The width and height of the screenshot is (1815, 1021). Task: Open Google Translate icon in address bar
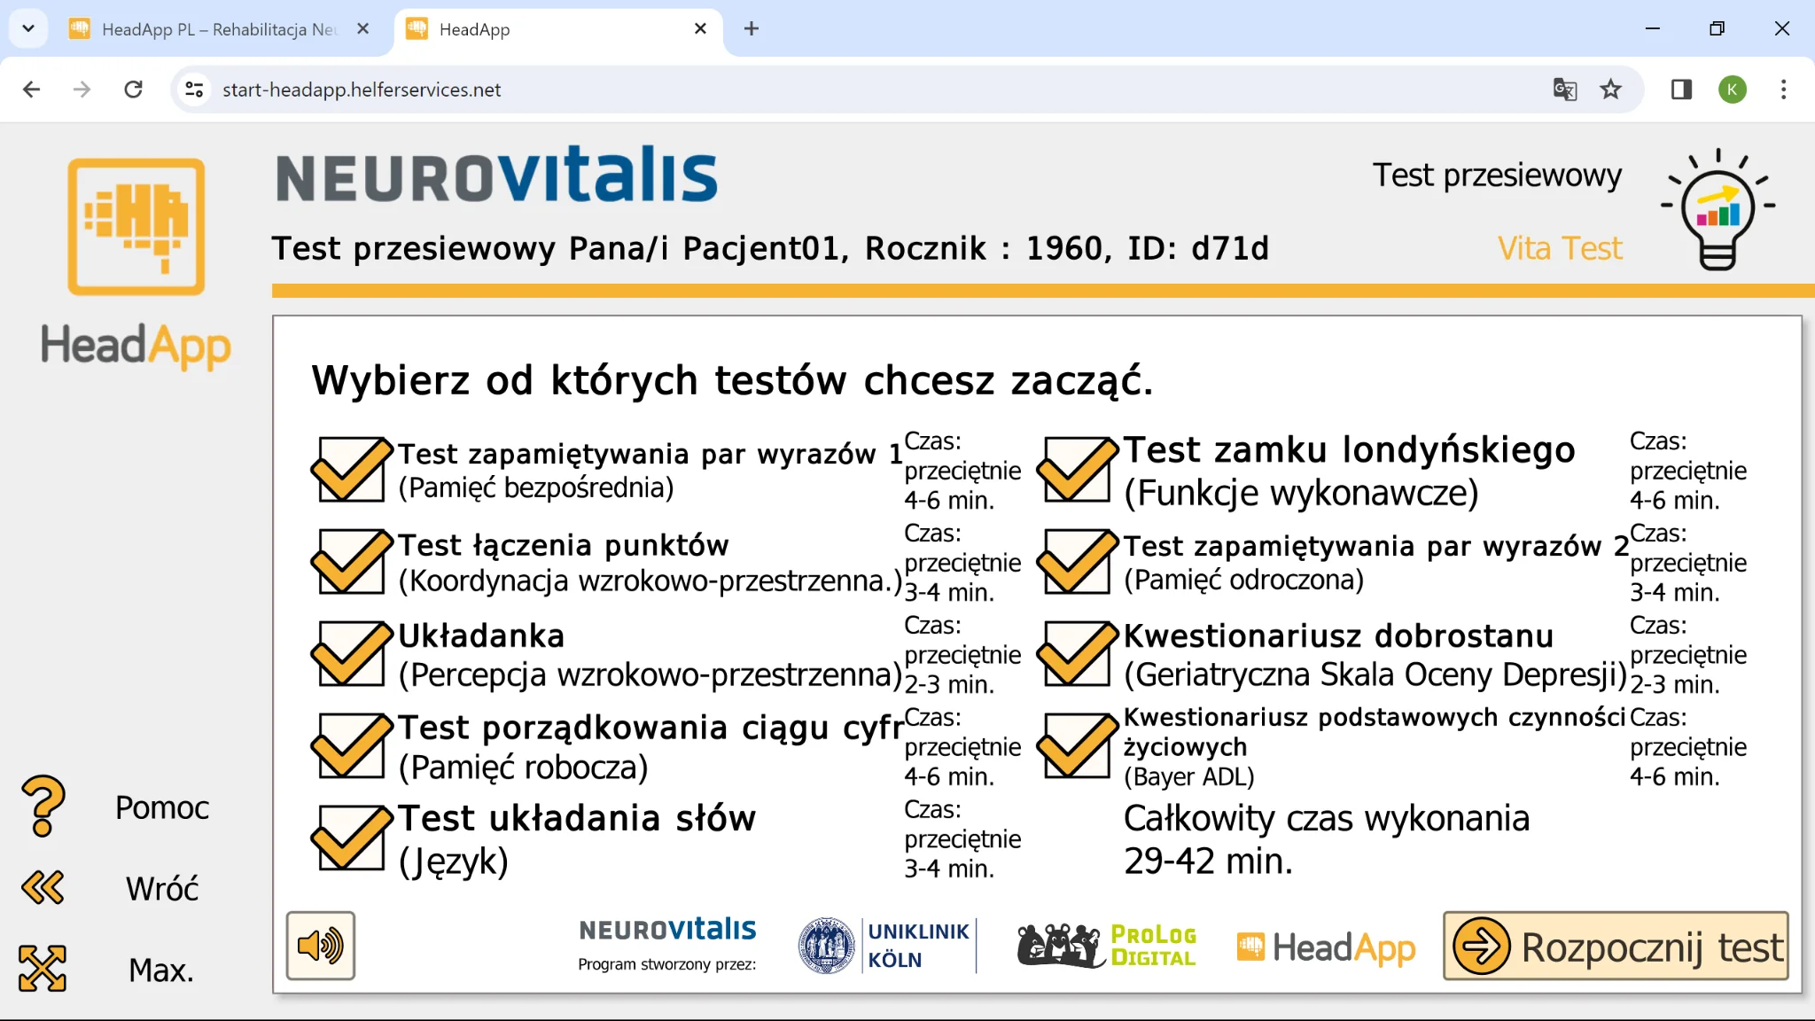pyautogui.click(x=1565, y=90)
